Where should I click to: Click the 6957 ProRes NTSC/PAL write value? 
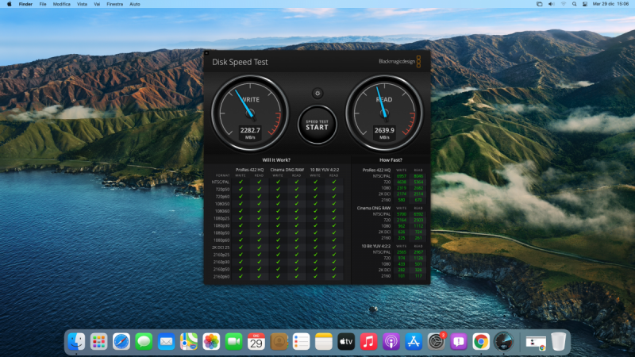pyautogui.click(x=402, y=176)
